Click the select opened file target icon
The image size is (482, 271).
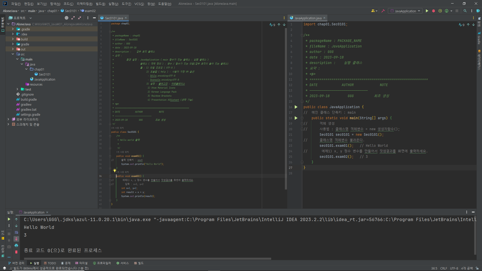coord(67,18)
